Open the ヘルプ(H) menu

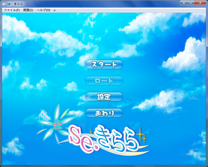point(43,10)
